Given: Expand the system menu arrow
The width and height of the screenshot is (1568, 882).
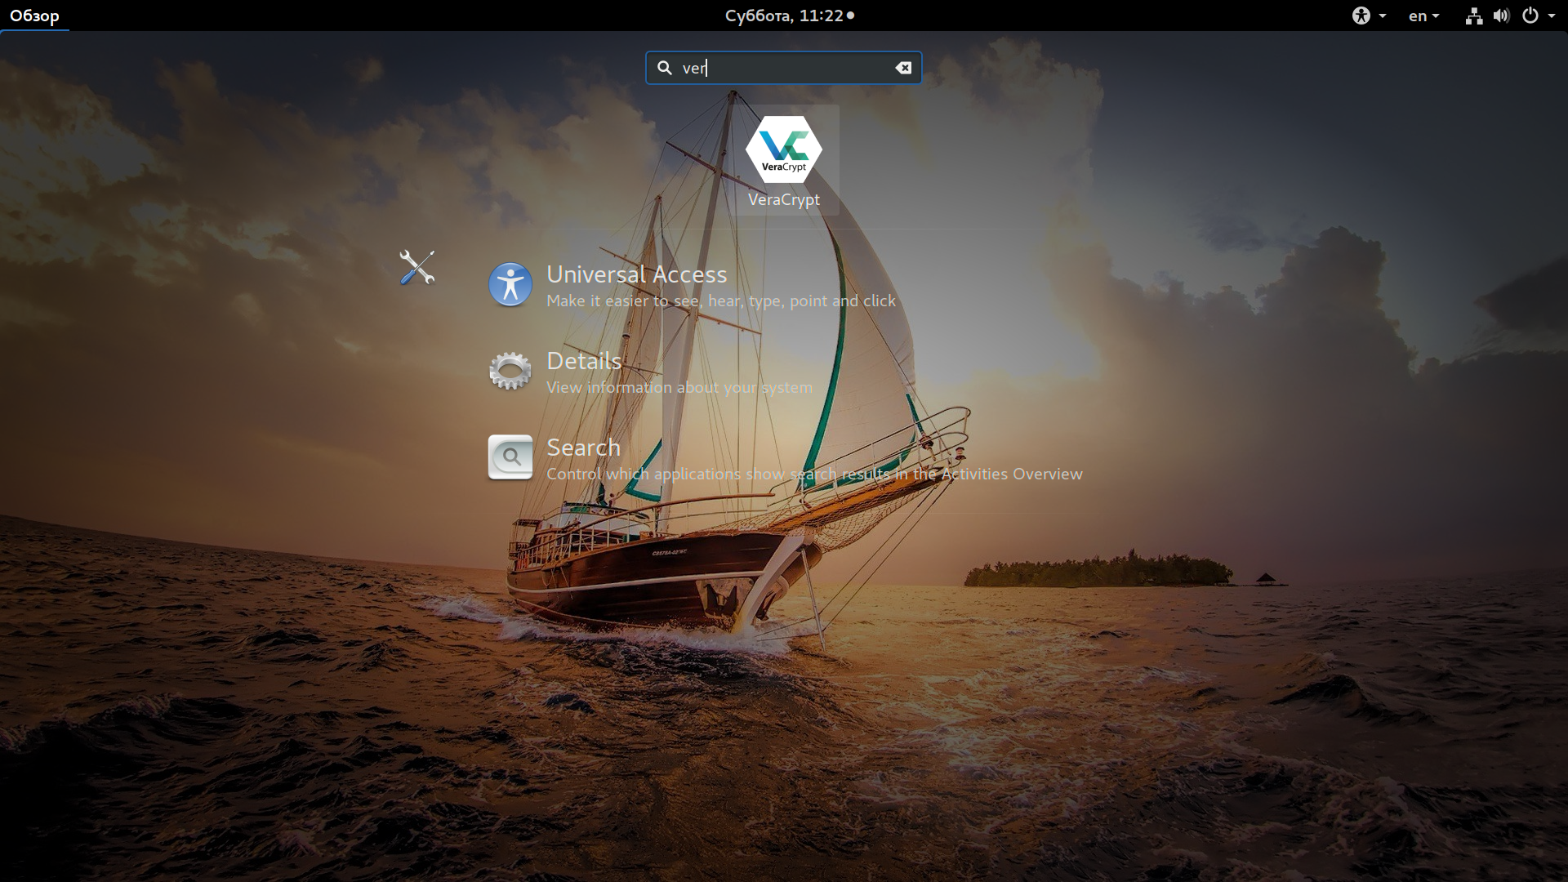Looking at the screenshot, I should [x=1552, y=16].
